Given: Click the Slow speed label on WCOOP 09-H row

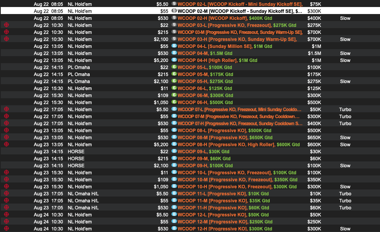Looking at the screenshot, I should click(345, 166).
